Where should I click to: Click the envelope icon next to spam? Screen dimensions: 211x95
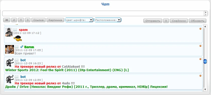tap(15, 30)
